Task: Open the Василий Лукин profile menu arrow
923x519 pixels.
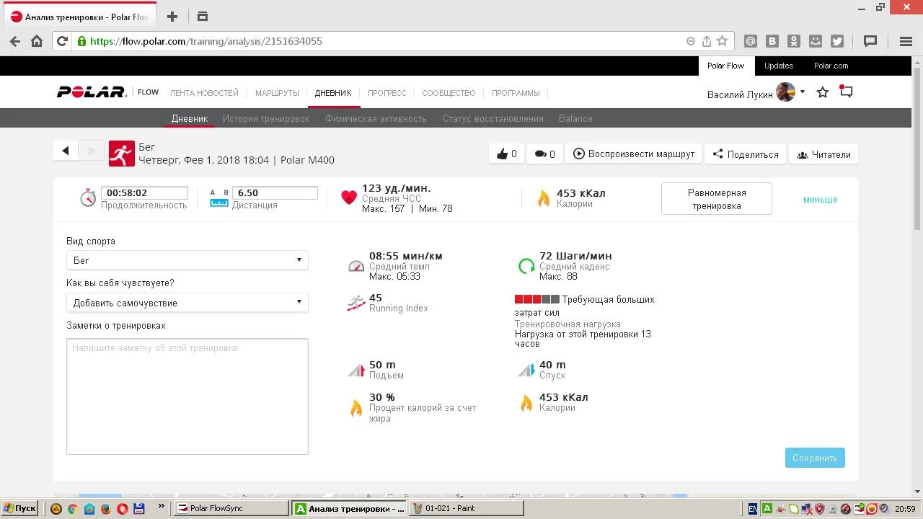Action: coord(803,92)
